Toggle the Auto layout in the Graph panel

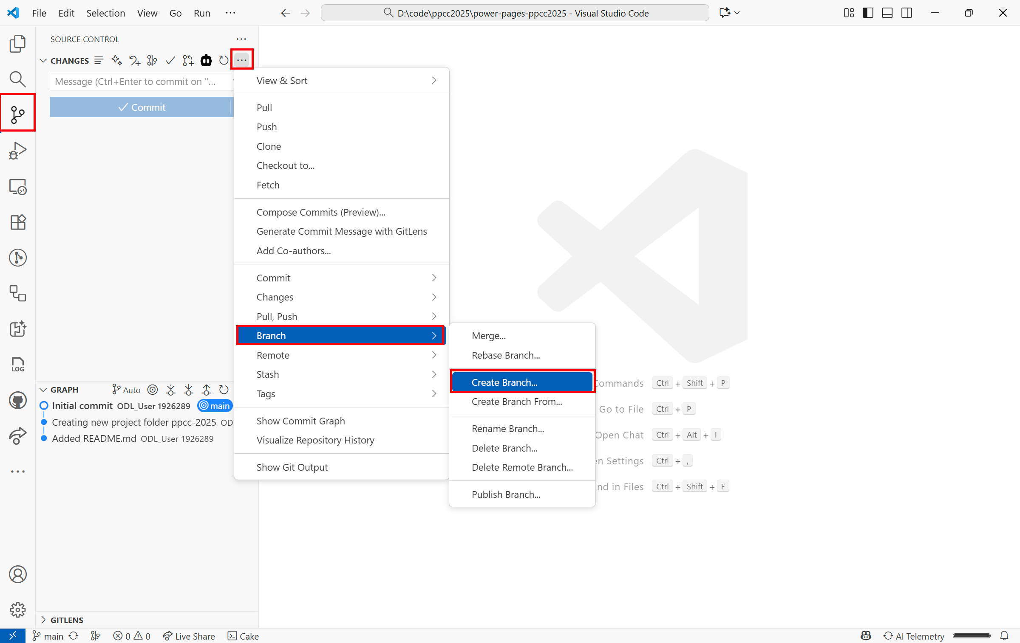click(x=126, y=390)
